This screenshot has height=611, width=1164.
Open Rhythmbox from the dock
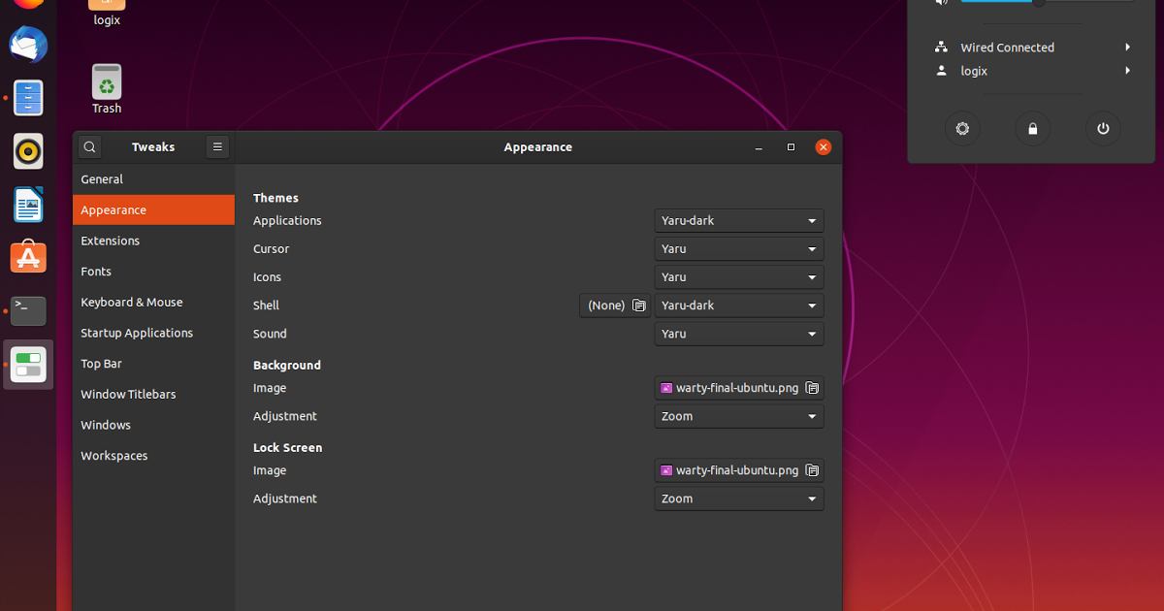pyautogui.click(x=28, y=151)
